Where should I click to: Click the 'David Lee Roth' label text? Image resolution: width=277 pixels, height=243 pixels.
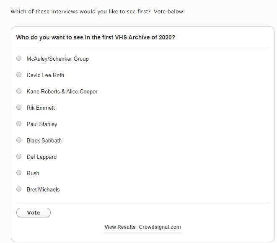point(45,75)
